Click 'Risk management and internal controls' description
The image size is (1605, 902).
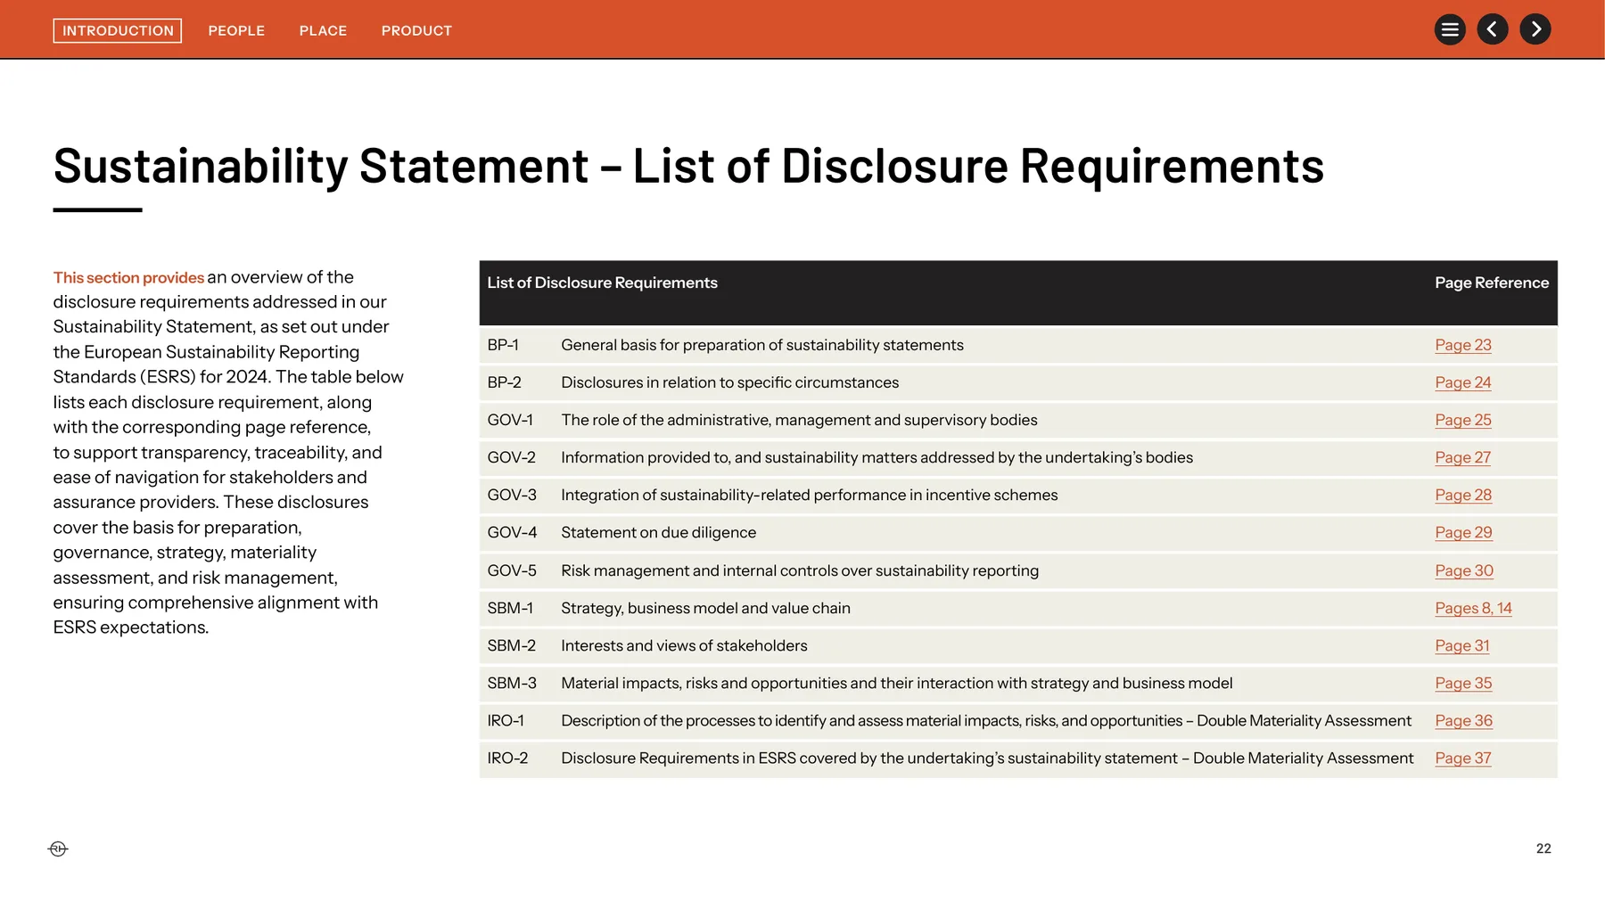pos(800,570)
